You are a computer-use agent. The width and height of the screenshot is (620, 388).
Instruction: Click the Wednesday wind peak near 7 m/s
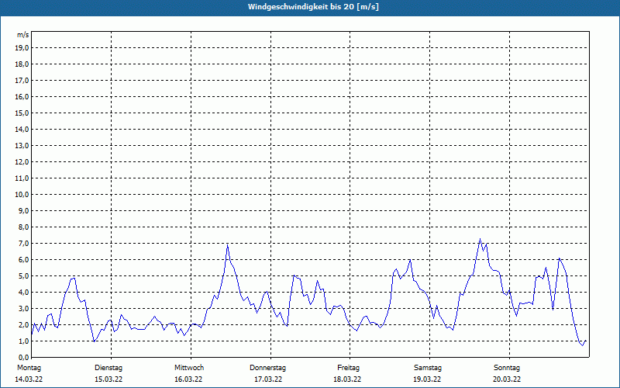point(227,245)
